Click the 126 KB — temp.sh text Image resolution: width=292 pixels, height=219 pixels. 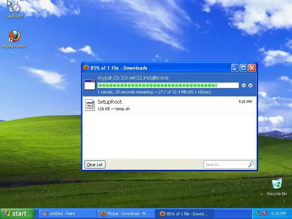pos(114,109)
